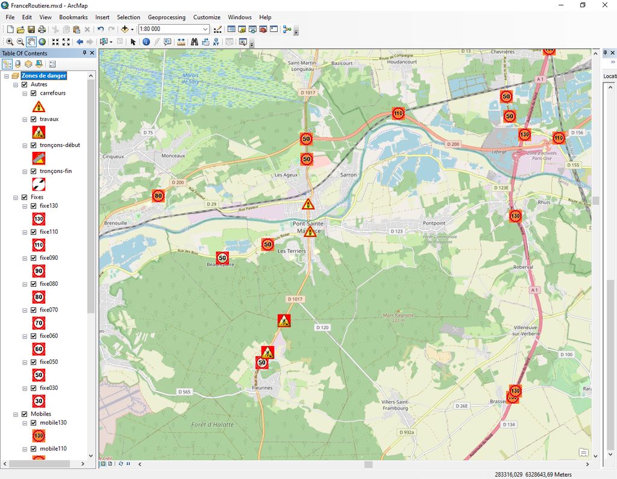Screen dimensions: 617x479
Task: Activate the Pan hand tool
Action: coord(31,42)
